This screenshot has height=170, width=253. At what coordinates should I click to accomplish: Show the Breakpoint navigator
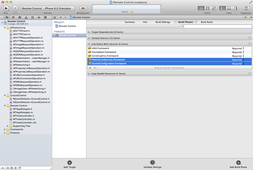(x=39, y=17)
